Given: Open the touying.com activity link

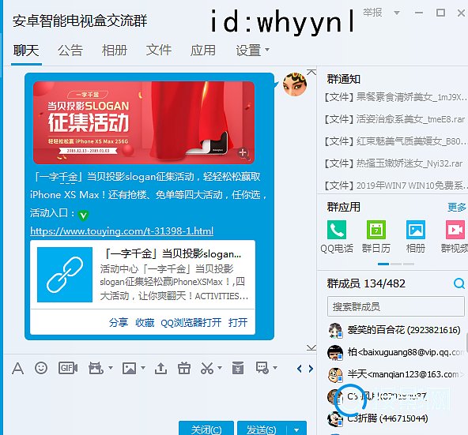Looking at the screenshot, I should pos(122,231).
